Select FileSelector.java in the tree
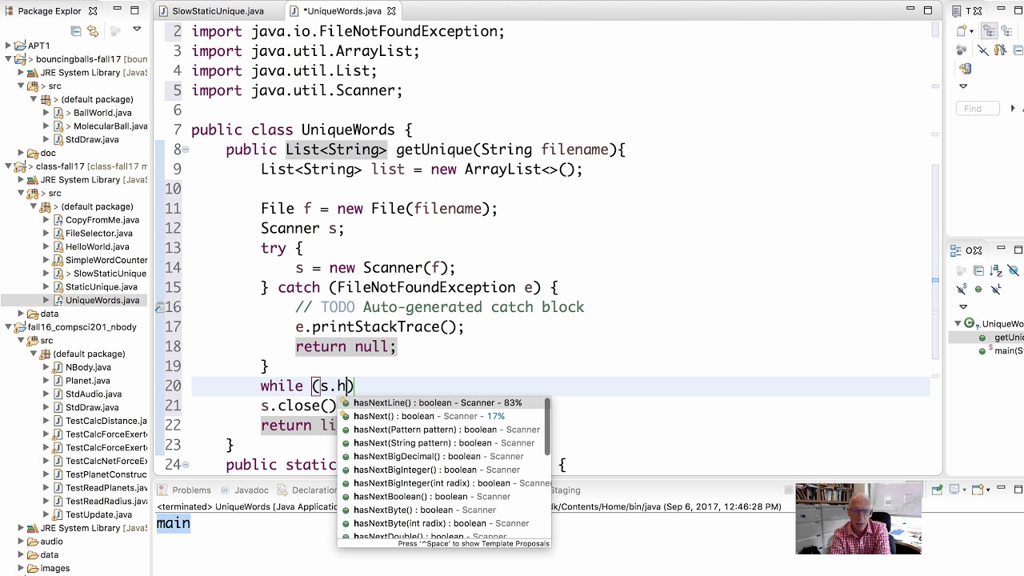 98,234
